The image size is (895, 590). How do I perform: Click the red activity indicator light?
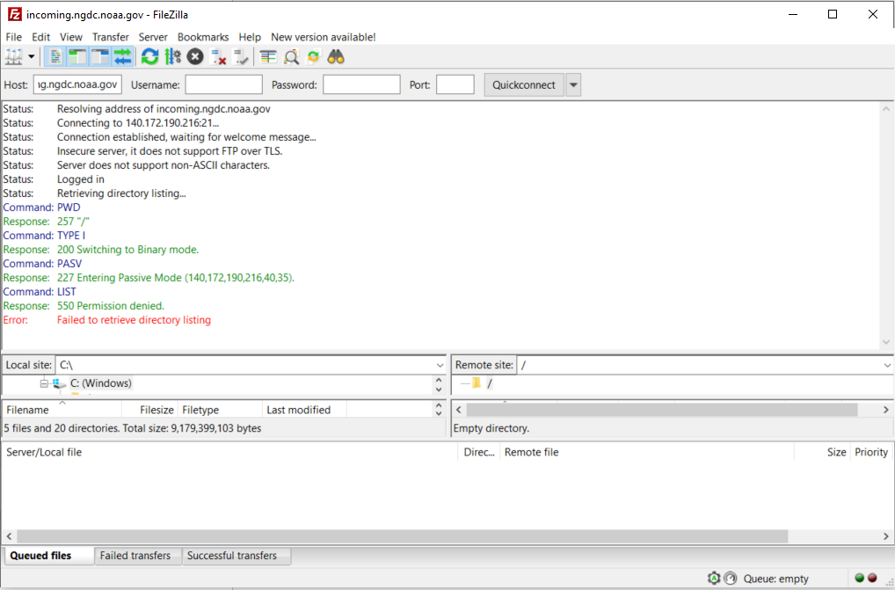tap(872, 578)
